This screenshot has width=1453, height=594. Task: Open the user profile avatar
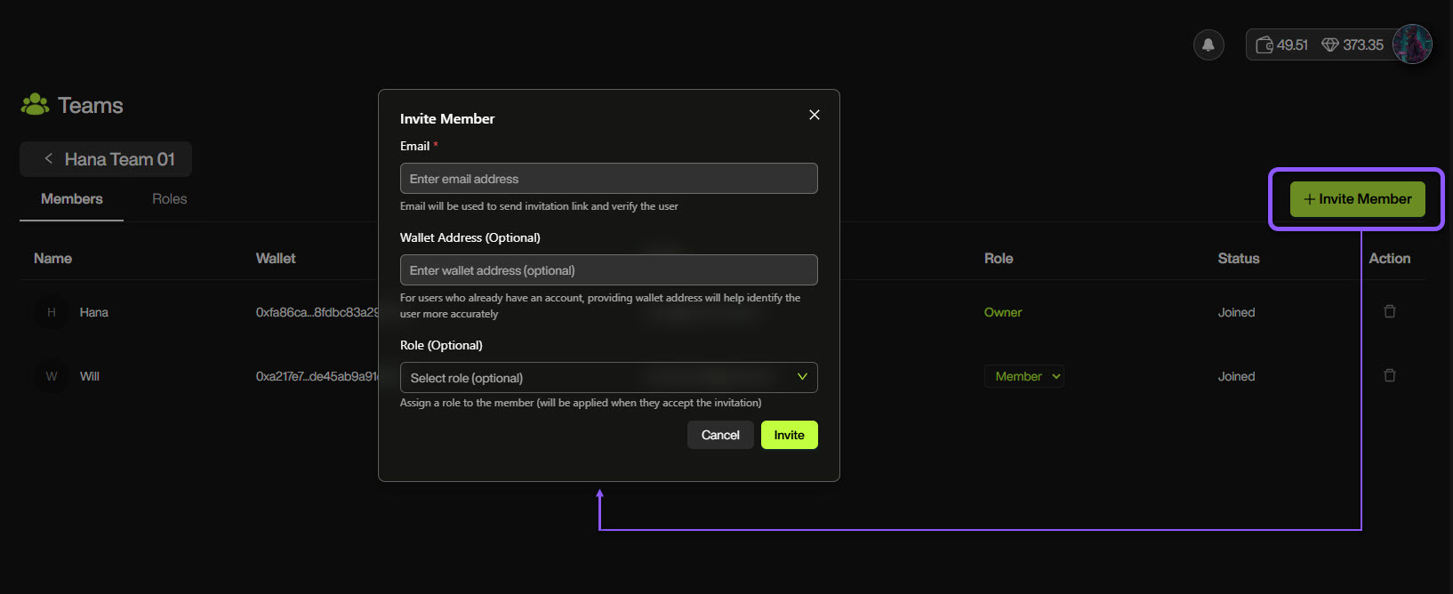[1412, 44]
